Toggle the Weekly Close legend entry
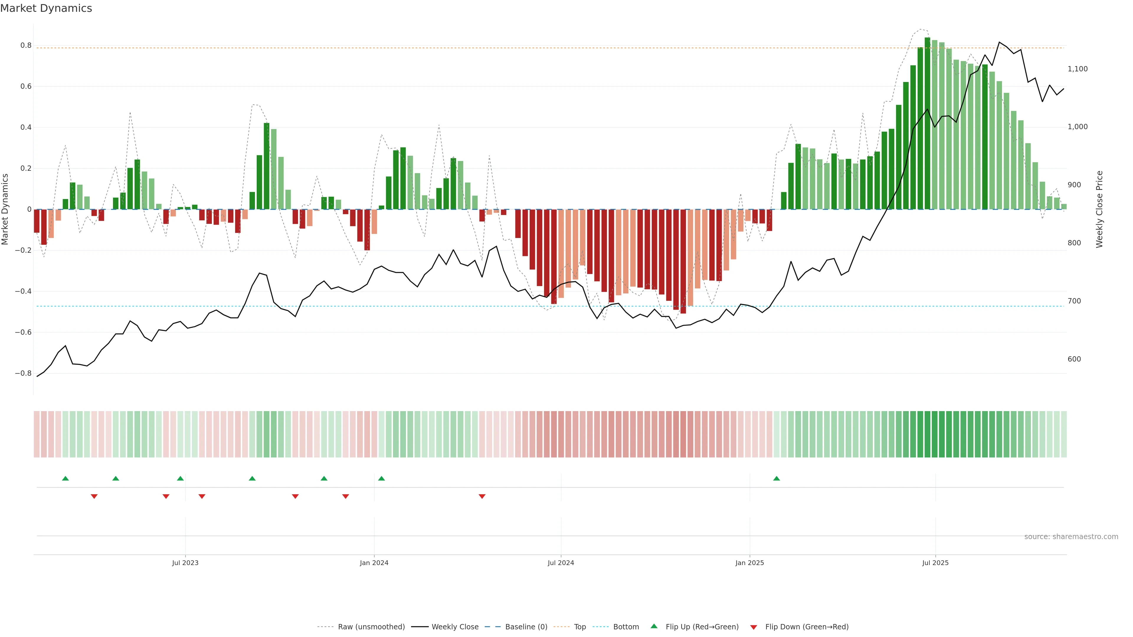This screenshot has width=1133, height=637. click(455, 627)
